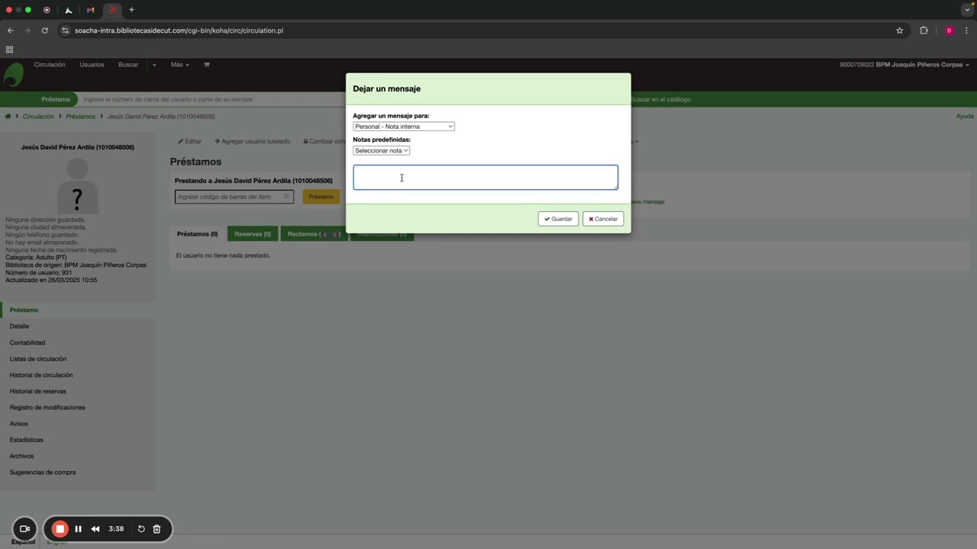Go to home via breadcrumb house icon
The width and height of the screenshot is (977, 549).
click(8, 117)
